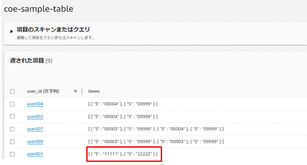Check the box next to user002
Viewport: 307px width, 165px height.
pyautogui.click(x=13, y=117)
